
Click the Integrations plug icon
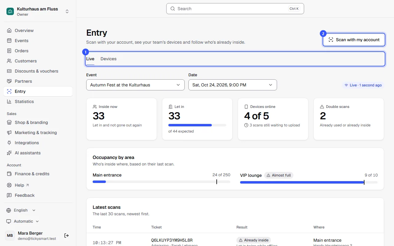coord(9,143)
